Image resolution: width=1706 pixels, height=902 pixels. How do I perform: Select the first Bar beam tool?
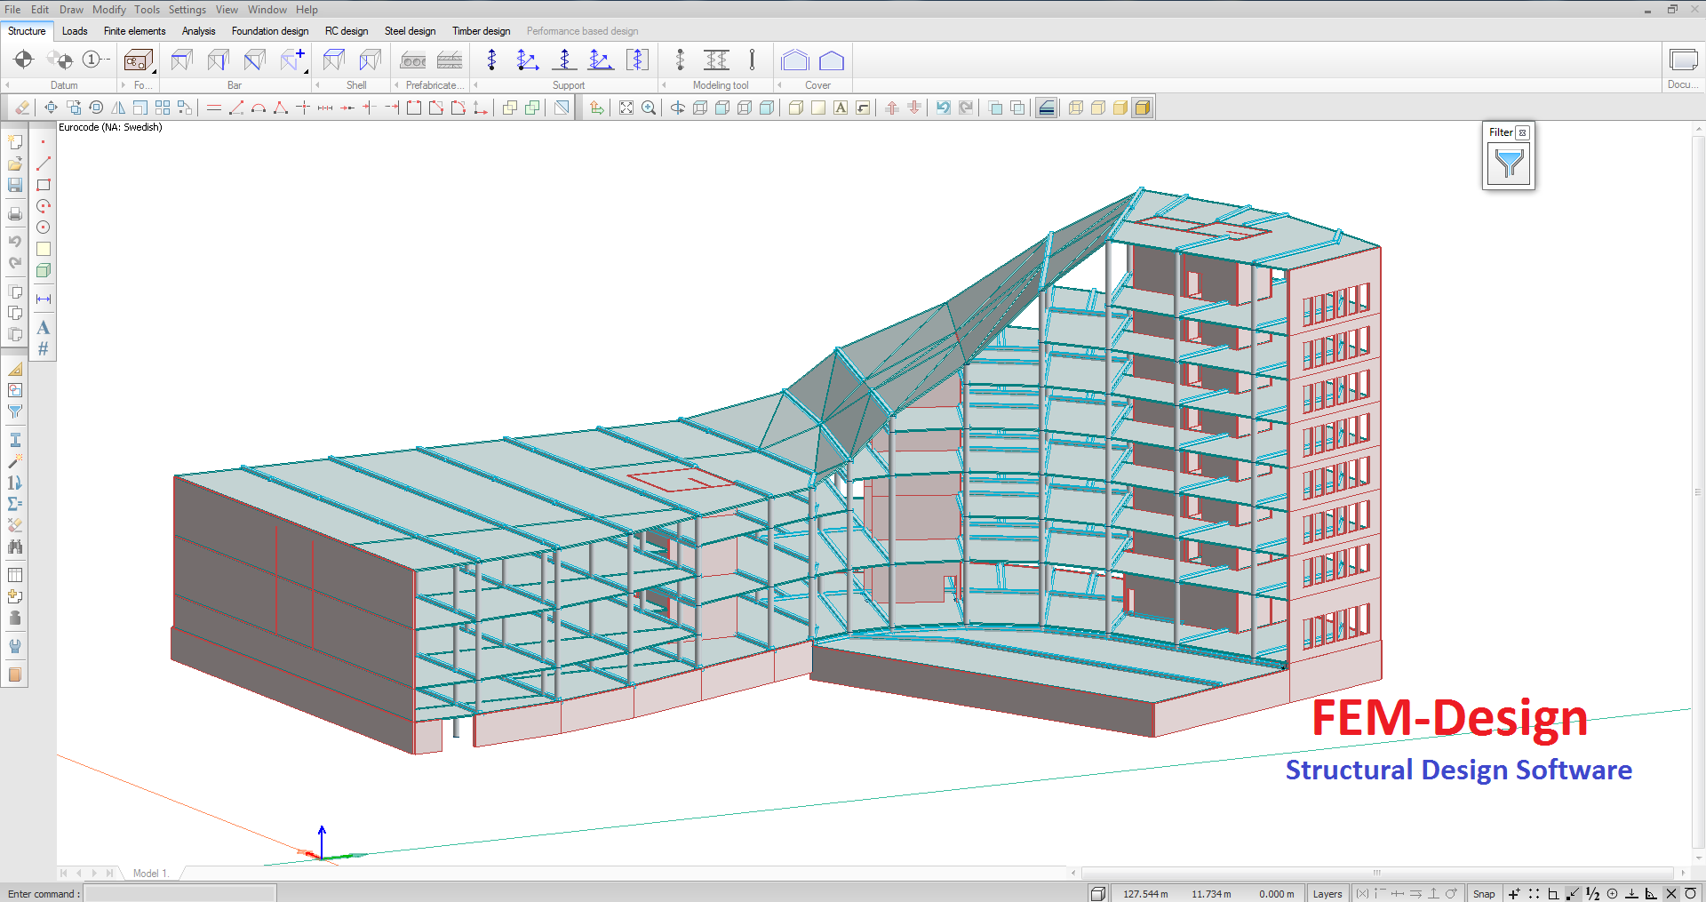pyautogui.click(x=181, y=60)
